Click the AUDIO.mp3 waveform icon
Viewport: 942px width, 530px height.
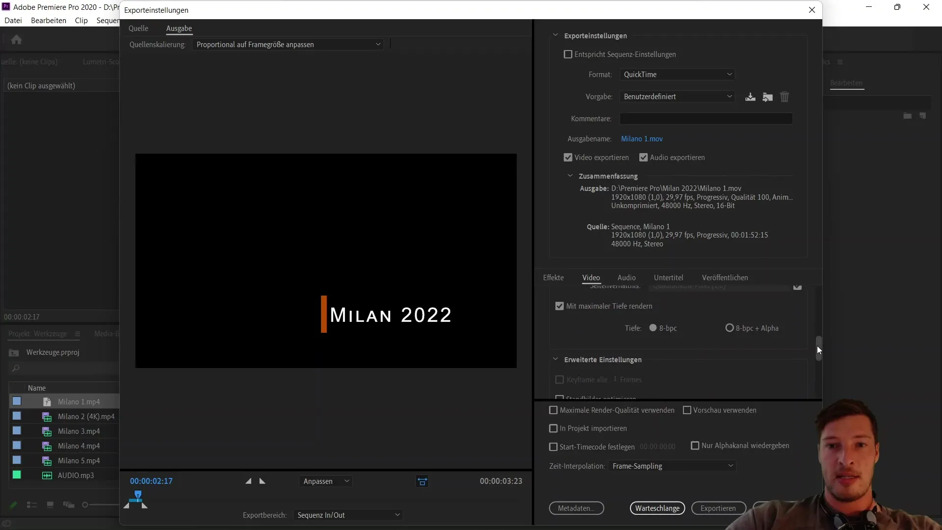tap(47, 476)
